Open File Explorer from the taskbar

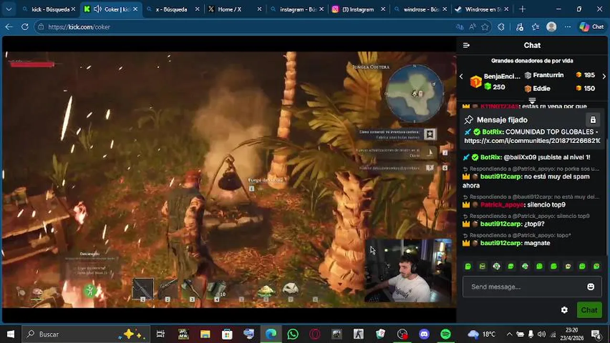pos(205,334)
